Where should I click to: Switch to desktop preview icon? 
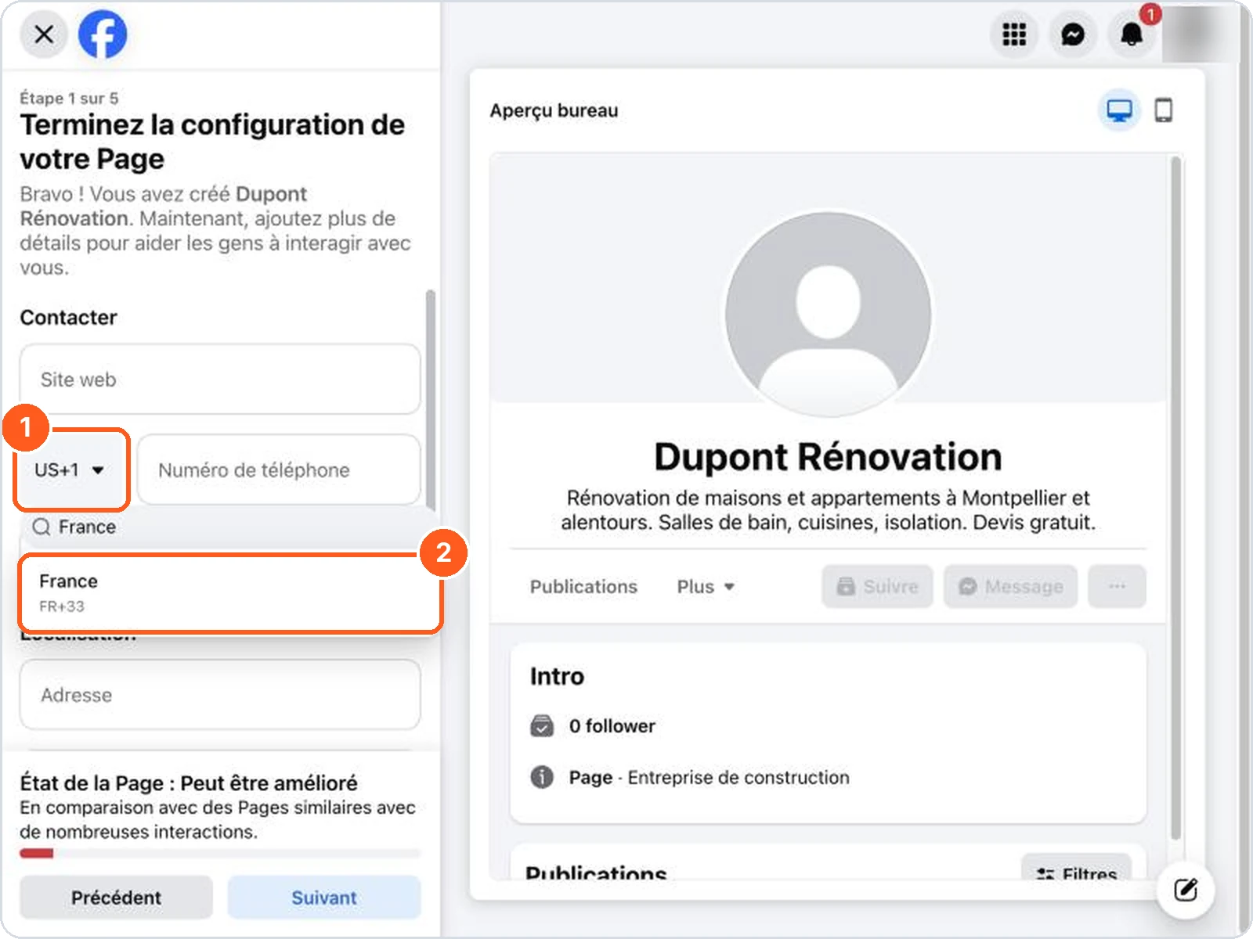[1119, 110]
